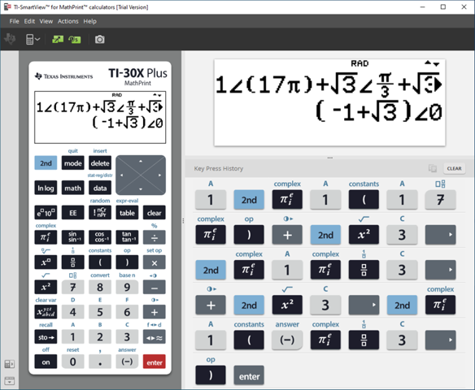Image resolution: width=475 pixels, height=390 pixels.
Task: Click the xyzt abcd variable key
Action: (x=46, y=312)
